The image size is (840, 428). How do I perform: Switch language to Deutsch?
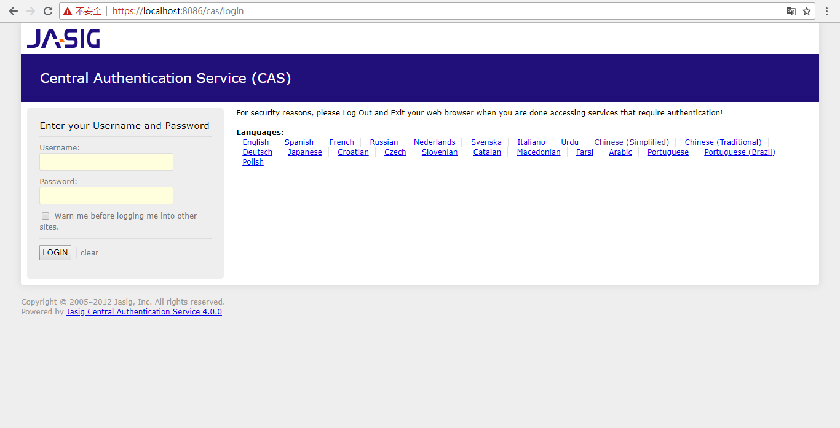(258, 152)
